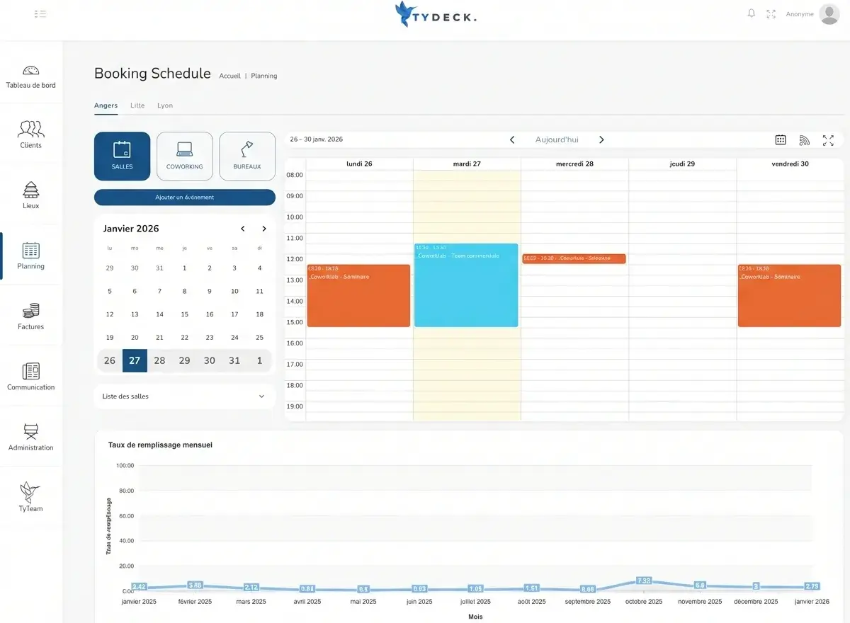Image resolution: width=850 pixels, height=623 pixels.
Task: Click the Aujourd'hui button
Action: (x=557, y=140)
